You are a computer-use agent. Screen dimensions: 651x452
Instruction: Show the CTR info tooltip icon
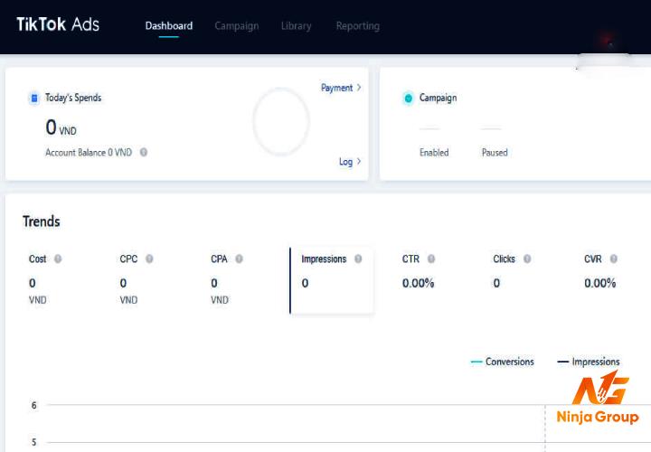431,259
